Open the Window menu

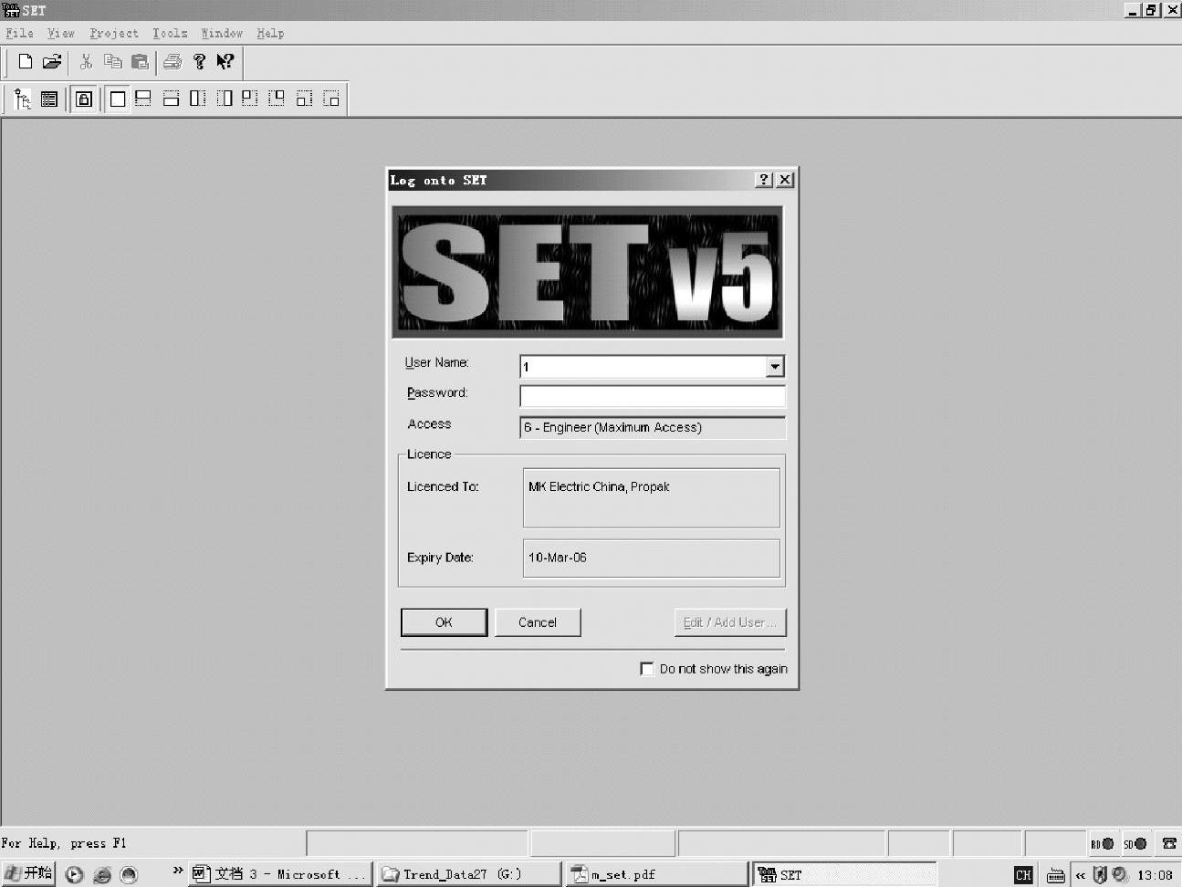(222, 33)
